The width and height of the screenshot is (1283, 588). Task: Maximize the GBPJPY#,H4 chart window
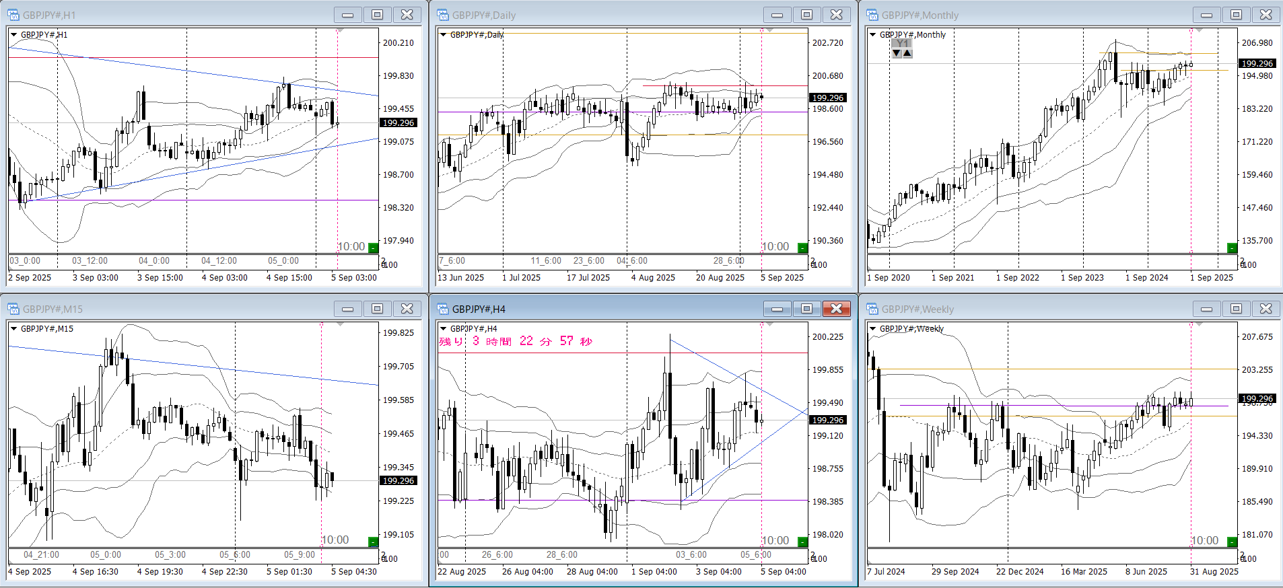(x=806, y=309)
